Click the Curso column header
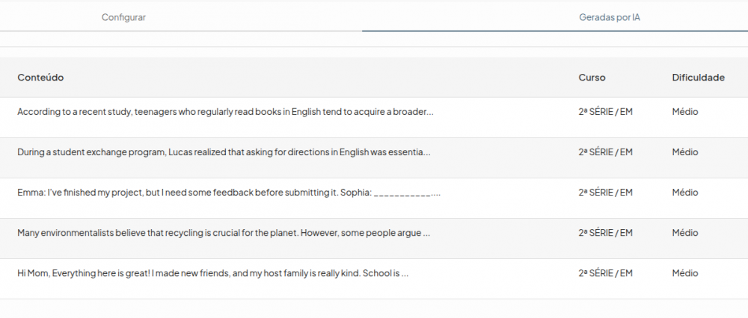Image resolution: width=748 pixels, height=318 pixels. (592, 78)
